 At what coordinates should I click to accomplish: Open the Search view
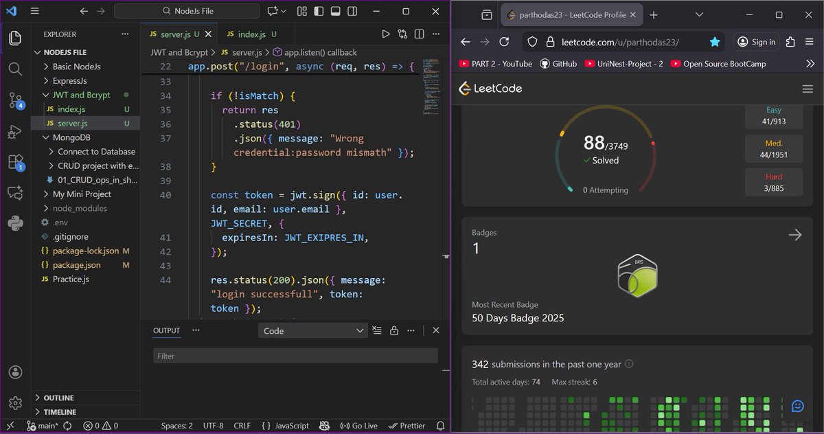point(15,69)
